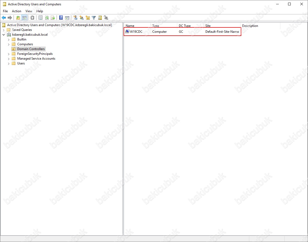Screen dimensions: 308x242
Task: Click the domain icon for kdzeregli.bakicubuk.local
Action: click(9, 35)
